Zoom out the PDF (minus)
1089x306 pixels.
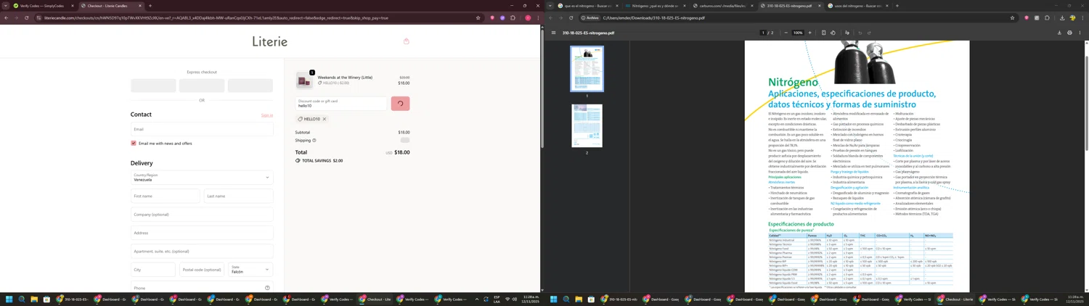[x=786, y=33]
